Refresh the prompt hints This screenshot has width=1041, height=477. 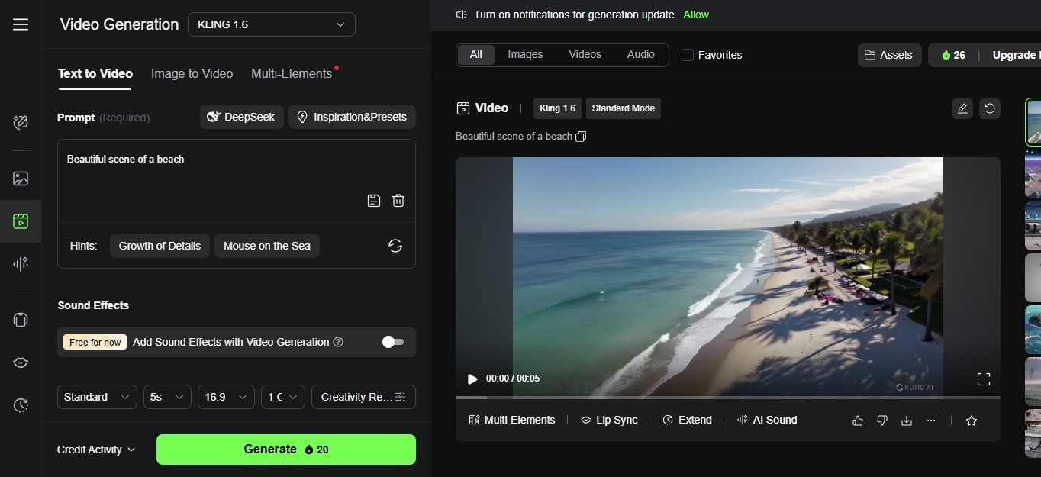point(395,246)
